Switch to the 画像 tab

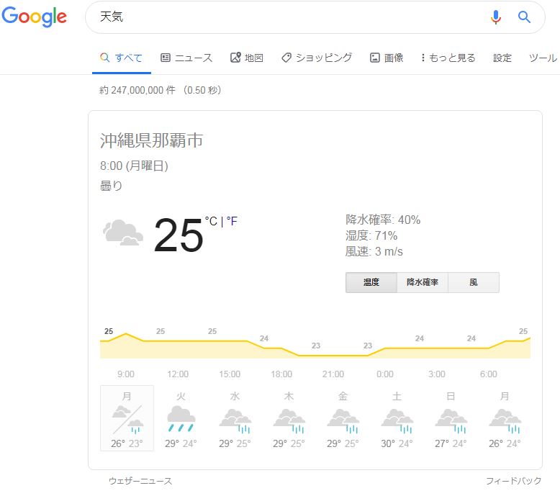[387, 58]
